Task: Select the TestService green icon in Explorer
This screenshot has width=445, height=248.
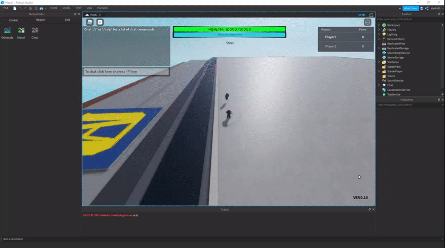Action: tap(384, 94)
